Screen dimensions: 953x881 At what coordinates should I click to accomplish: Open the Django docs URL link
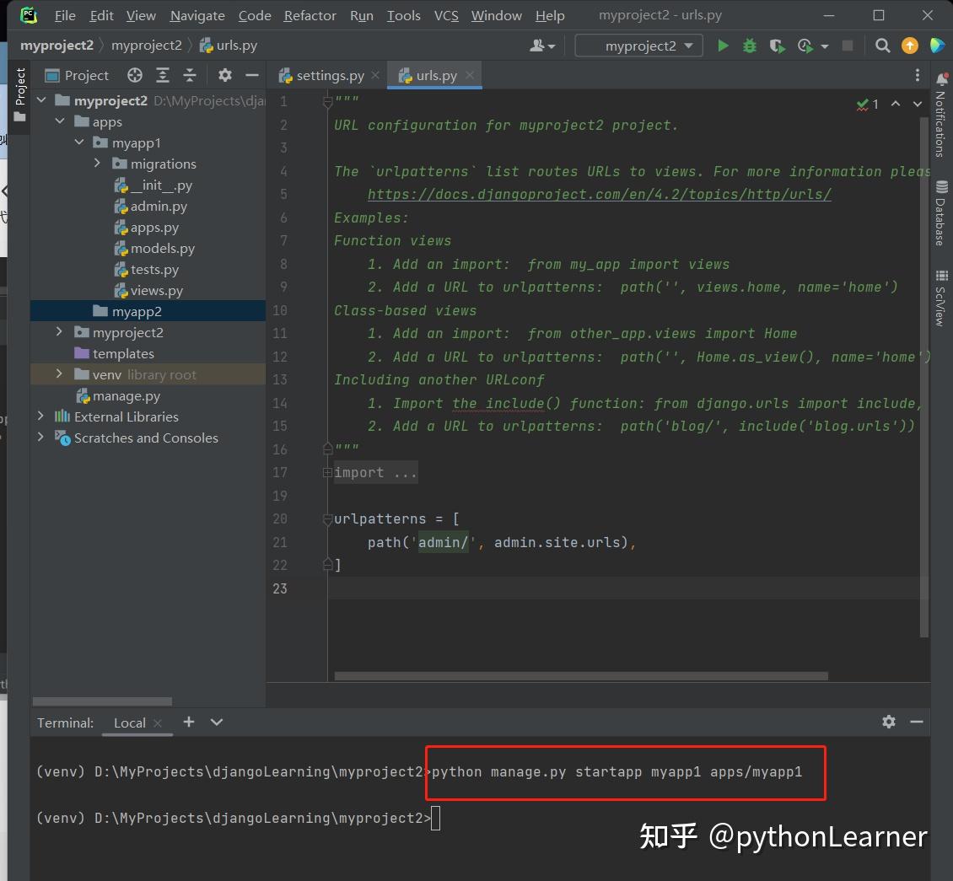tap(600, 195)
